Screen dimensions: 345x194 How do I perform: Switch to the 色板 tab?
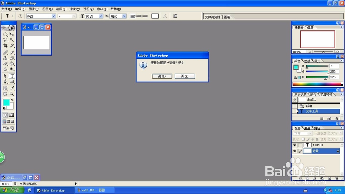307,61
